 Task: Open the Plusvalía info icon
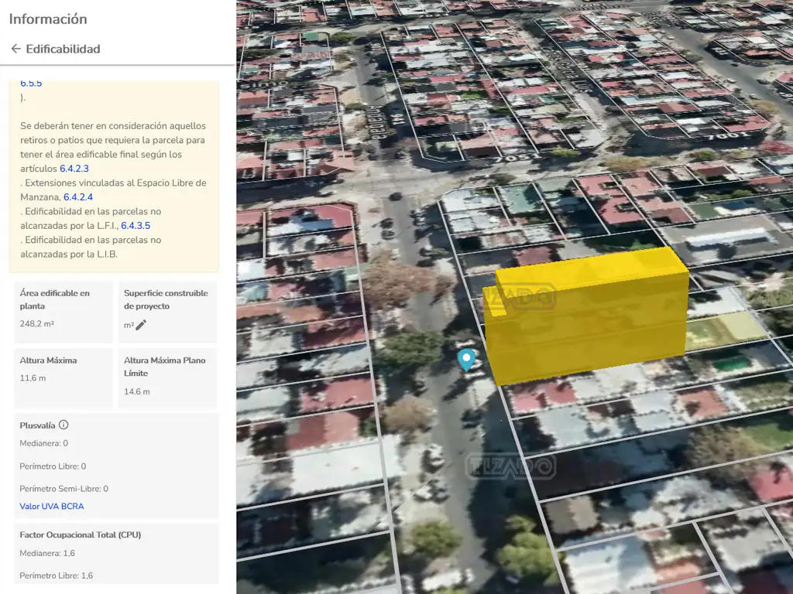64,425
